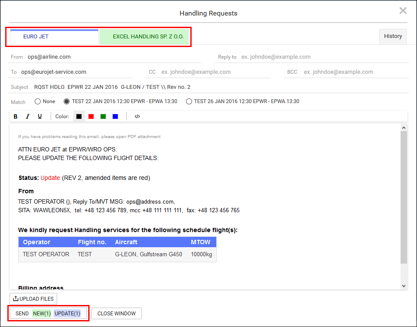The width and height of the screenshot is (417, 327).
Task: Apply italic formatting
Action: (28, 116)
